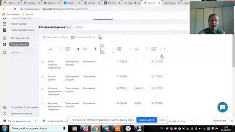Viewport: 235px width, 132px height.
Task: Switch to the Новая вкладка tab
Action: click(x=170, y=3)
